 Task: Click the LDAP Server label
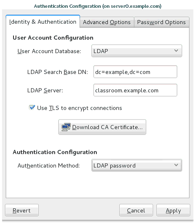(45, 91)
